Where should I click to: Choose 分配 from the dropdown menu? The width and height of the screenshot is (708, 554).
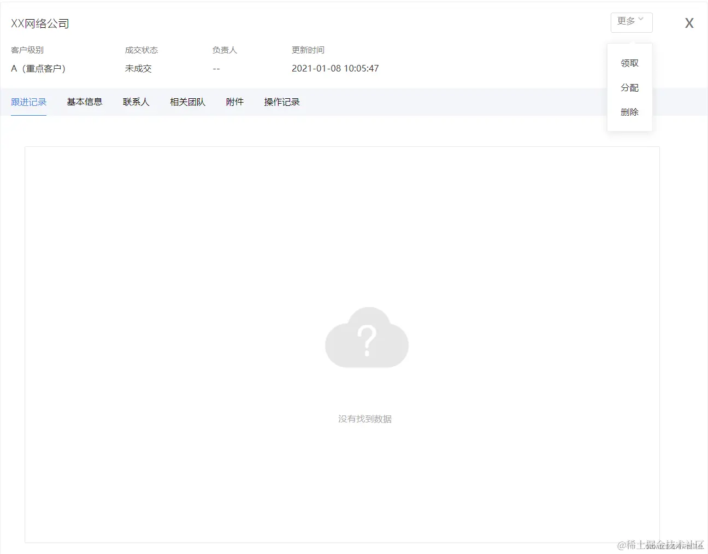click(629, 88)
